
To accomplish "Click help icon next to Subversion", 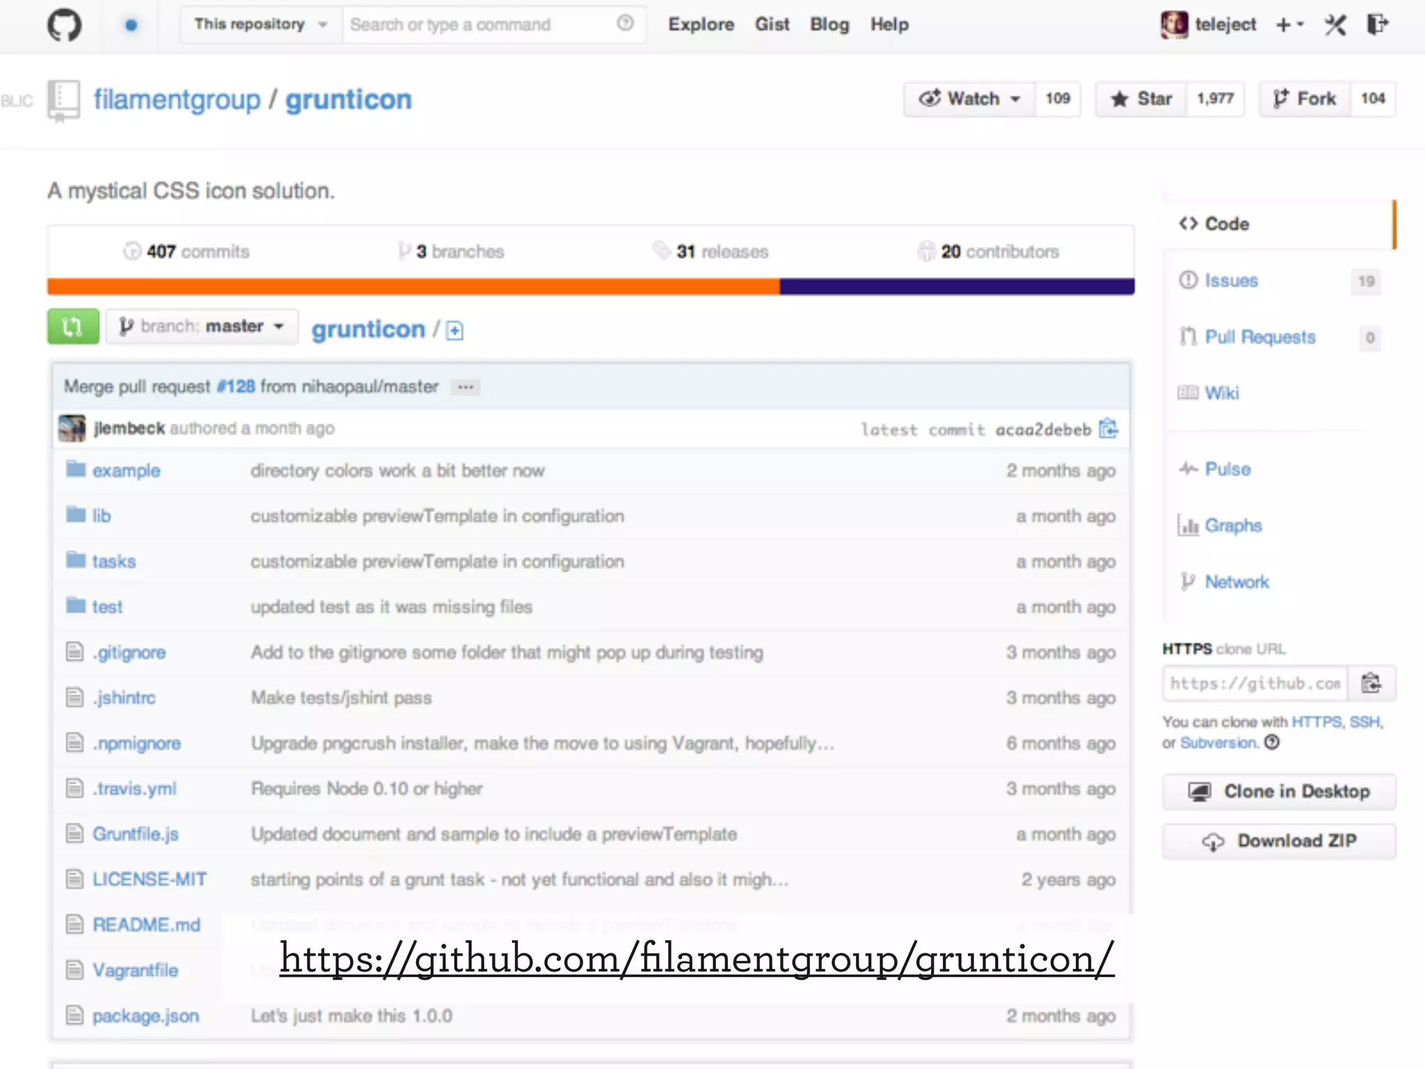I will [x=1272, y=743].
